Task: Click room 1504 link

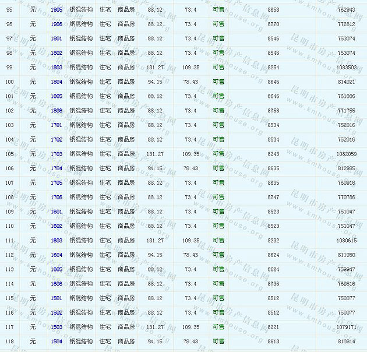Action: [x=57, y=342]
